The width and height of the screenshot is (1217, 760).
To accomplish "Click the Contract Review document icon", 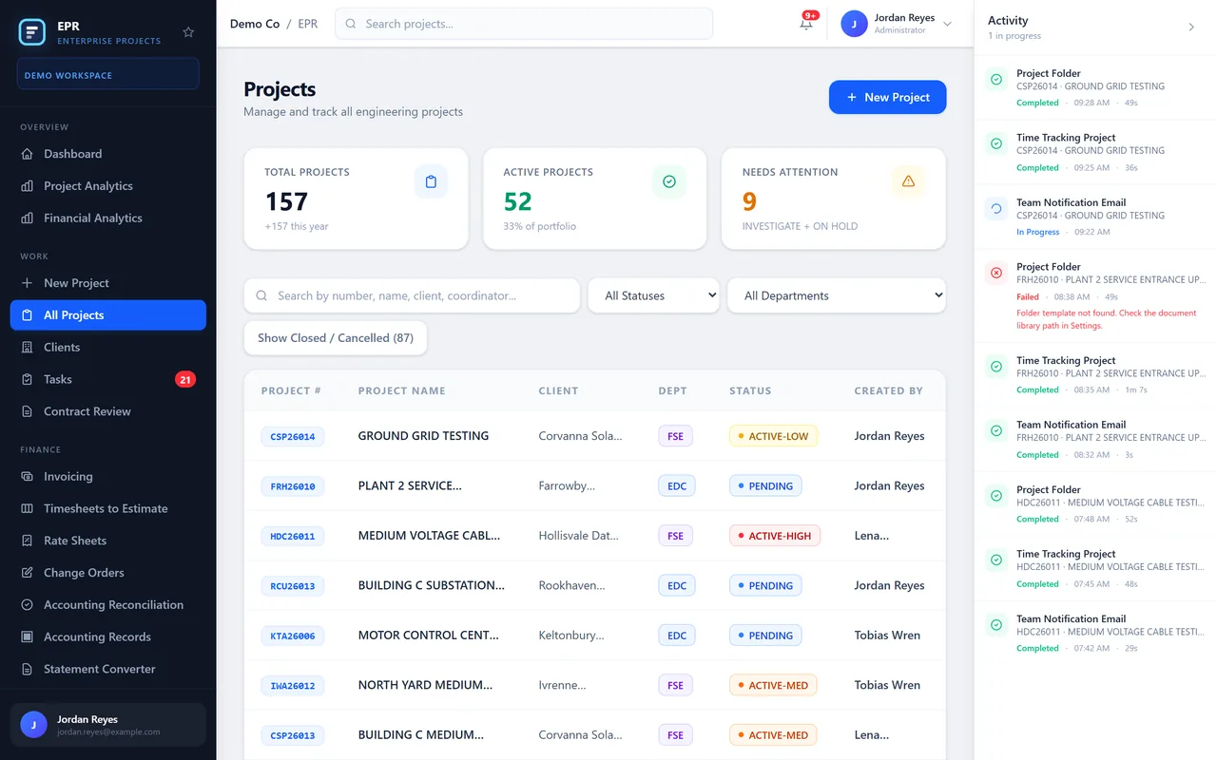I will 27,412.
